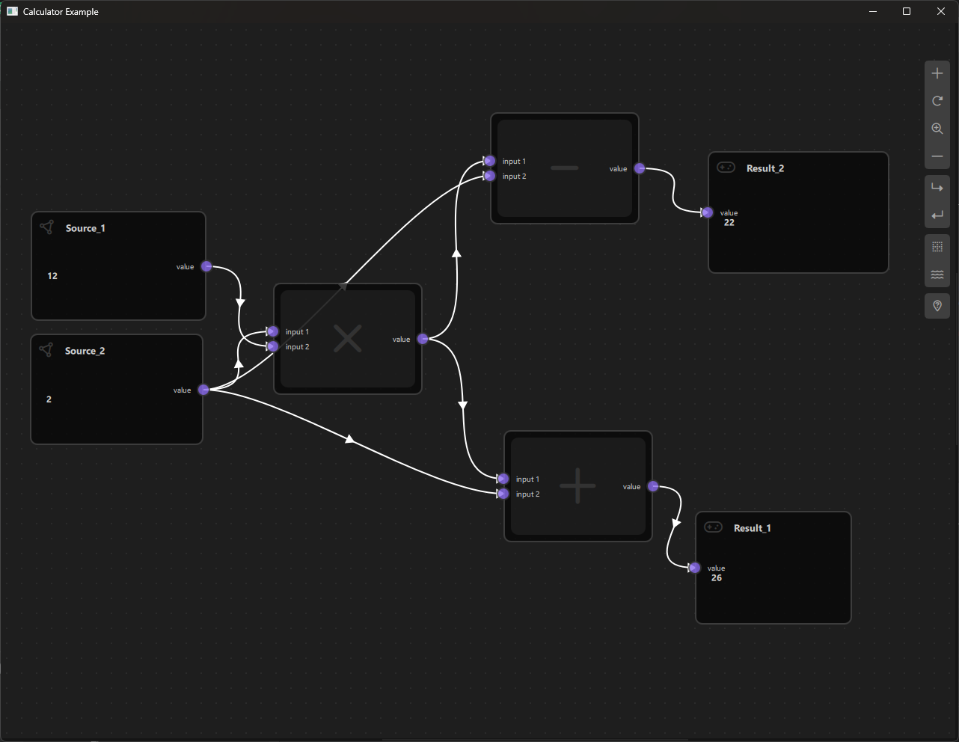Click input 1 port of subtraction node
This screenshot has width=959, height=742.
point(490,161)
